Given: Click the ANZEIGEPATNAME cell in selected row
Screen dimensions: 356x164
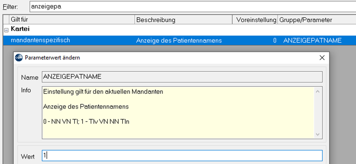Looking at the screenshot, I should (x=312, y=40).
